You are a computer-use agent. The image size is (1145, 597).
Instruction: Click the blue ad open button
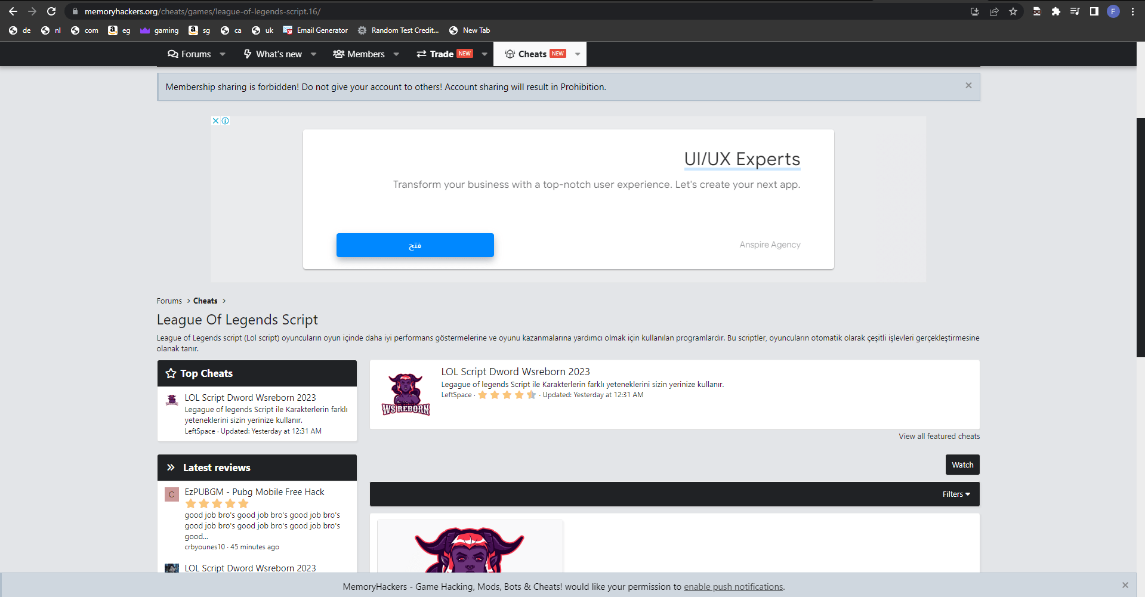click(x=415, y=245)
